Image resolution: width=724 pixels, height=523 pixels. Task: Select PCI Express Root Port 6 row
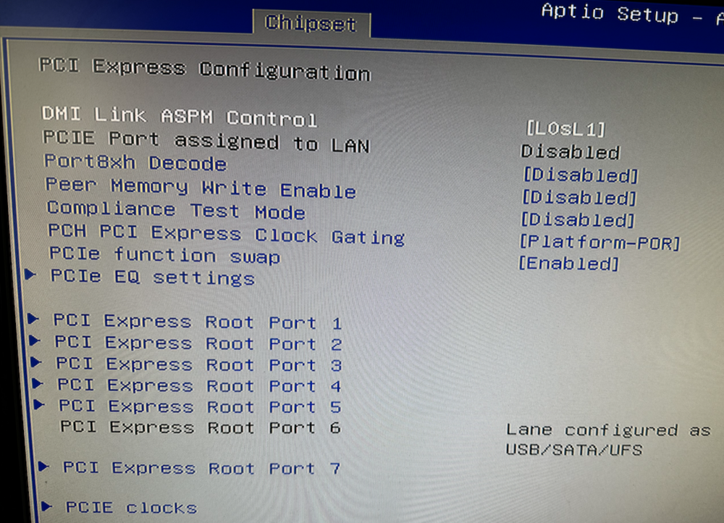pos(201,427)
